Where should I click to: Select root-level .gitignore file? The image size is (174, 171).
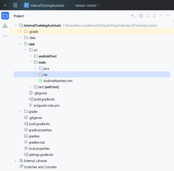pyautogui.click(x=36, y=118)
